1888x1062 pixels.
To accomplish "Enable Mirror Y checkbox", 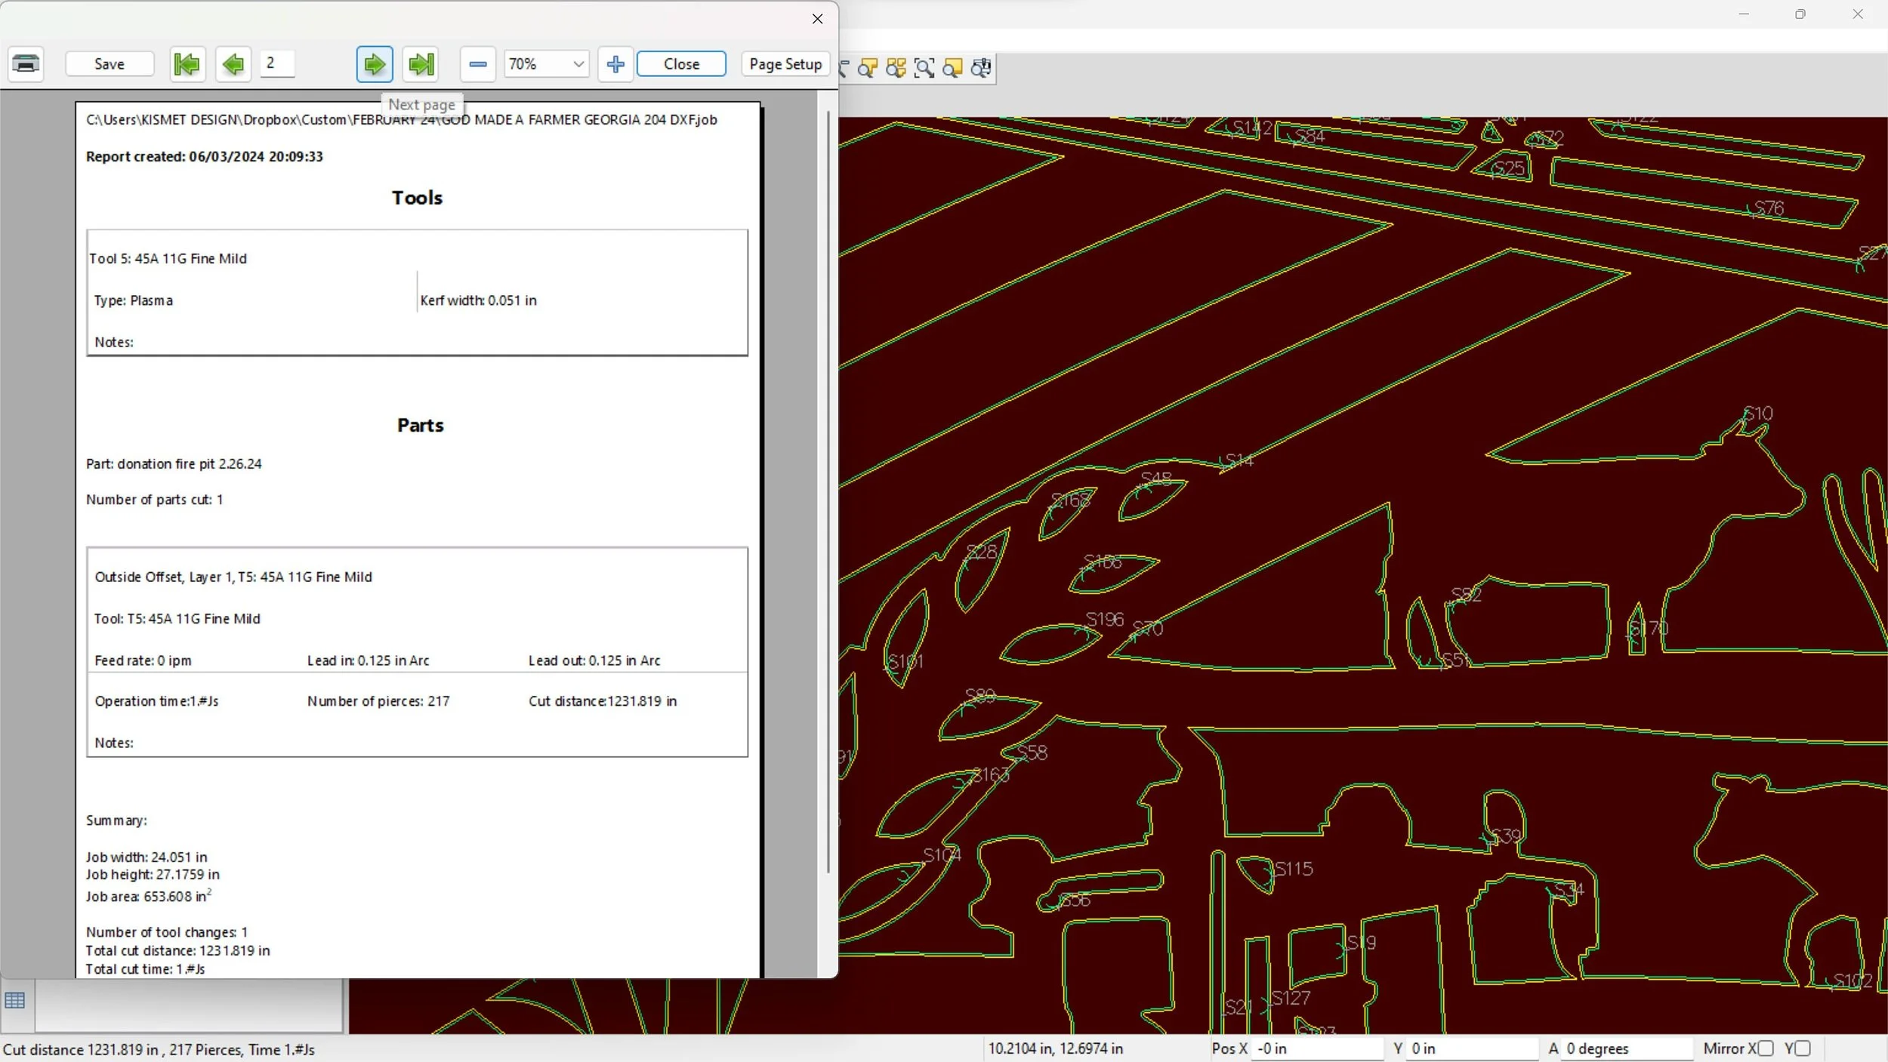I will [1803, 1048].
